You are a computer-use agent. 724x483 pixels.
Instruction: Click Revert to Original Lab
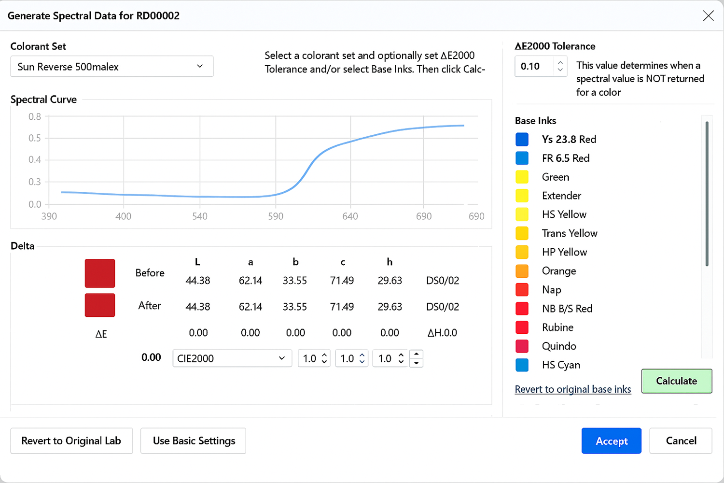[71, 441]
